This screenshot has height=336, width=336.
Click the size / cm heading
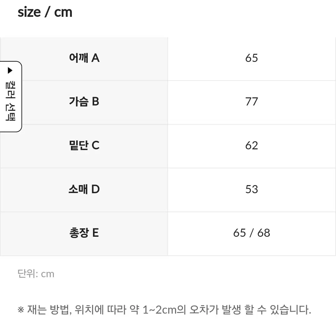[x=45, y=12]
